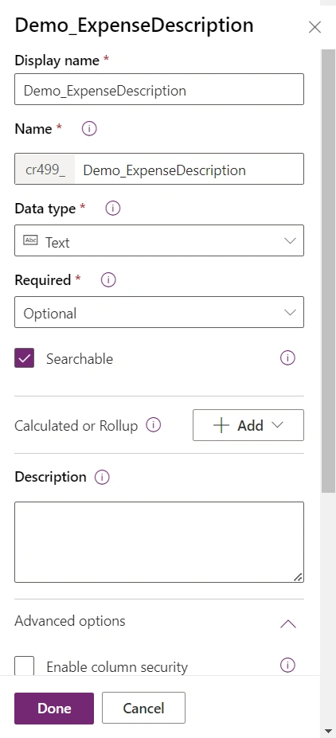Click the info icon beside Required
The width and height of the screenshot is (336, 738).
pos(108,280)
